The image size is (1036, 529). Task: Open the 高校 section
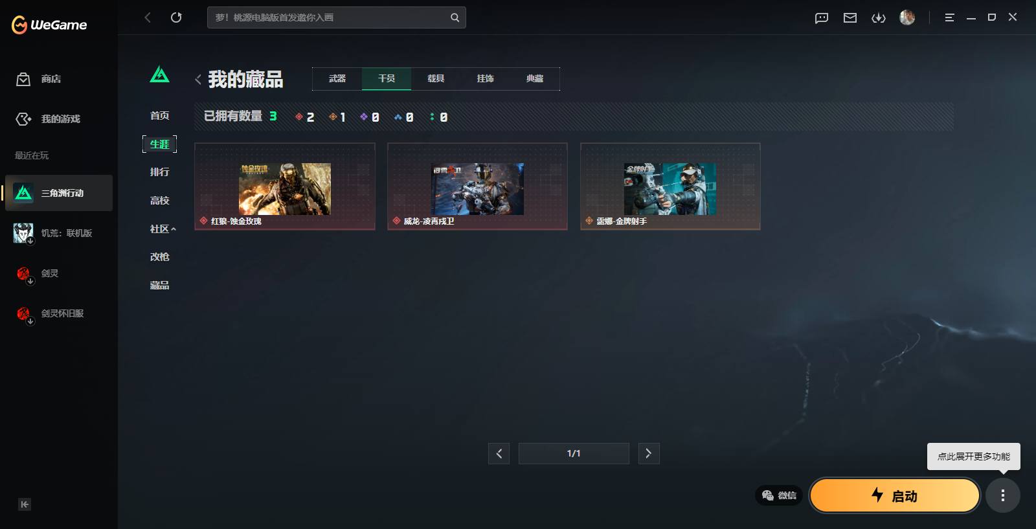click(159, 200)
